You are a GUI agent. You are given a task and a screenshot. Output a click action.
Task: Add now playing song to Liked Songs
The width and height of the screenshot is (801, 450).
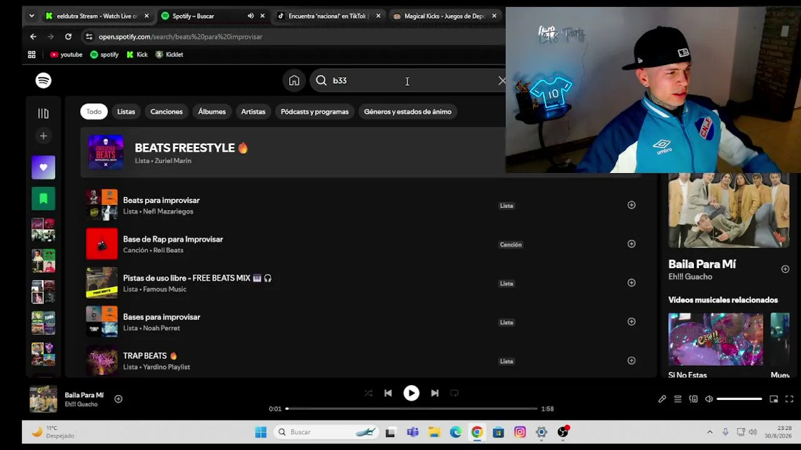pos(118,399)
